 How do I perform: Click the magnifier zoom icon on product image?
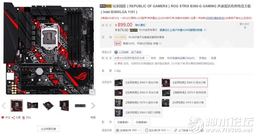[x=92, y=92]
